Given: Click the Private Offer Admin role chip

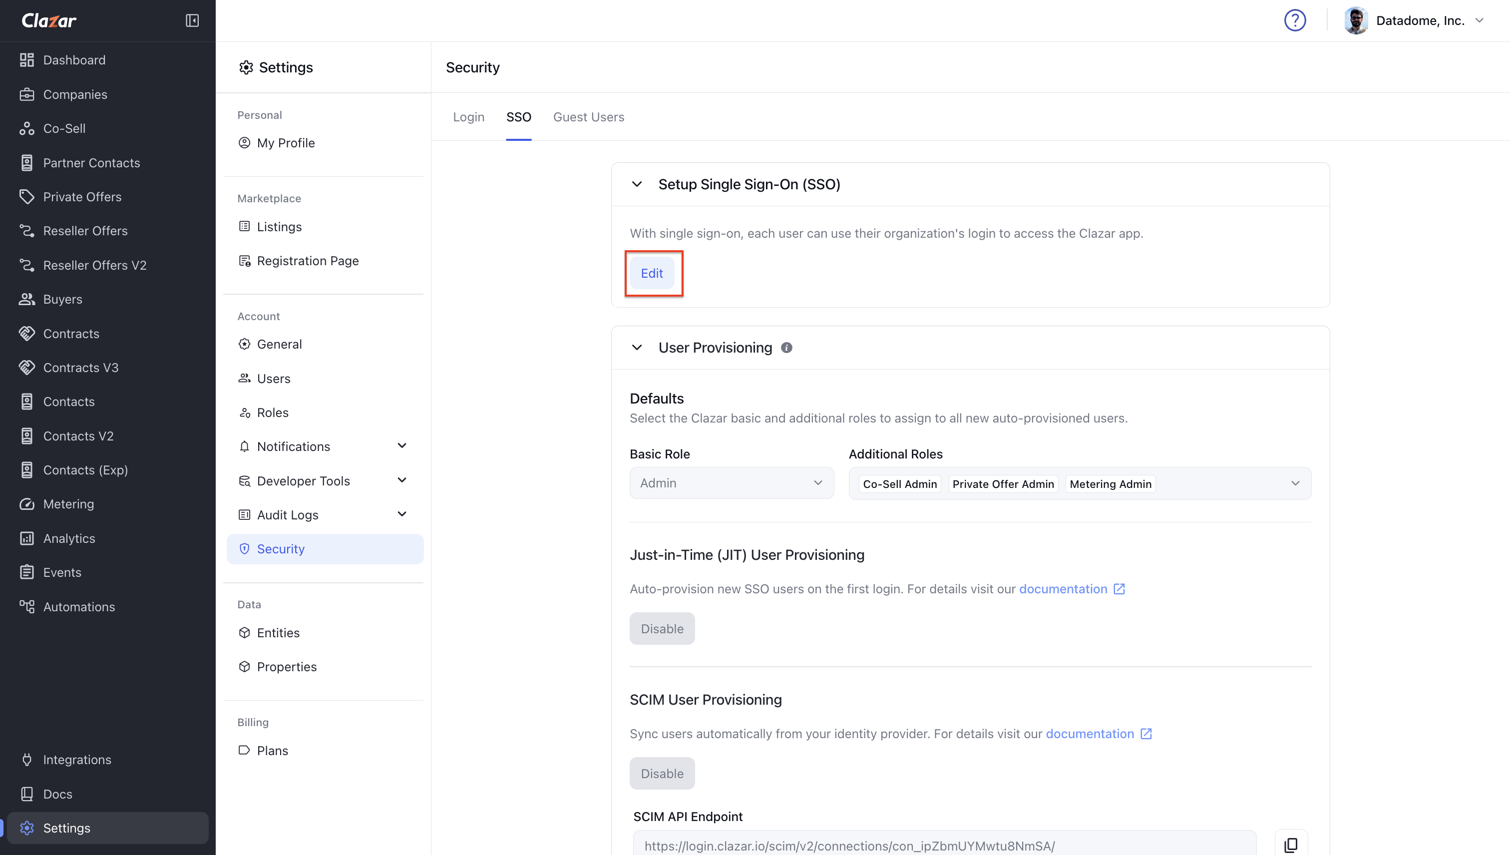Looking at the screenshot, I should pos(1003,484).
